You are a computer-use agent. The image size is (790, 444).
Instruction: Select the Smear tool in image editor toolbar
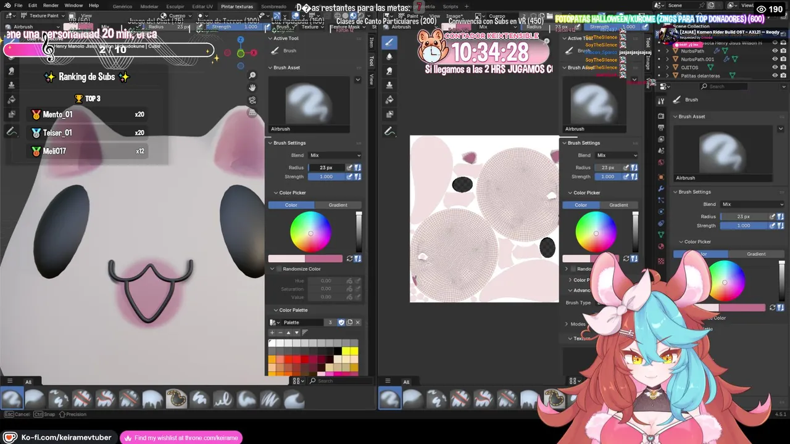point(389,71)
